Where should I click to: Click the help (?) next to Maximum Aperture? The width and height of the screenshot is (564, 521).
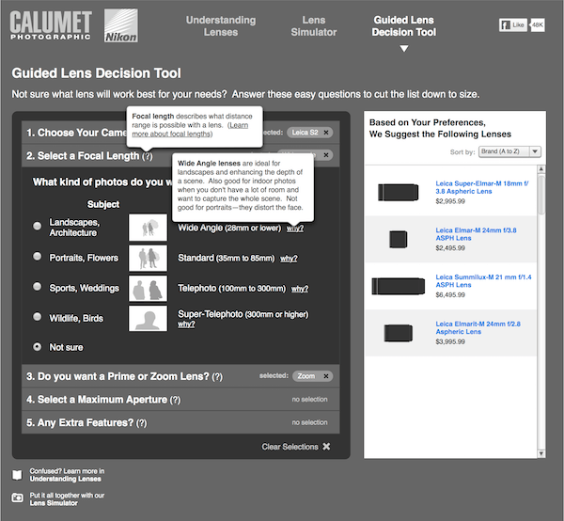click(175, 400)
